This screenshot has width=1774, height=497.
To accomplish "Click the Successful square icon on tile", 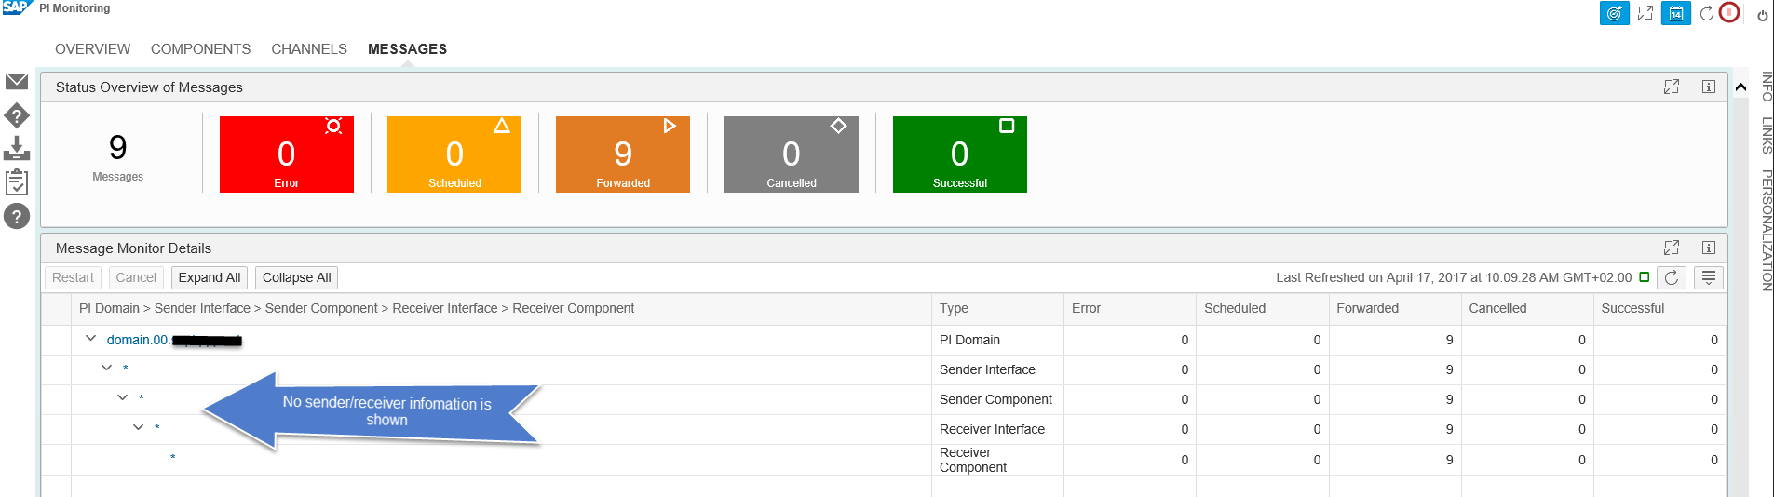I will pos(1007,126).
